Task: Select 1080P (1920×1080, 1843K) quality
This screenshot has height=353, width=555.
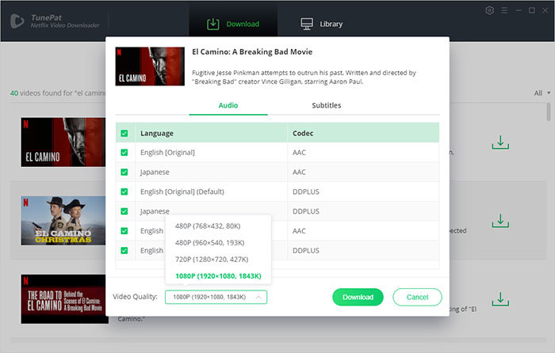Action: click(218, 276)
